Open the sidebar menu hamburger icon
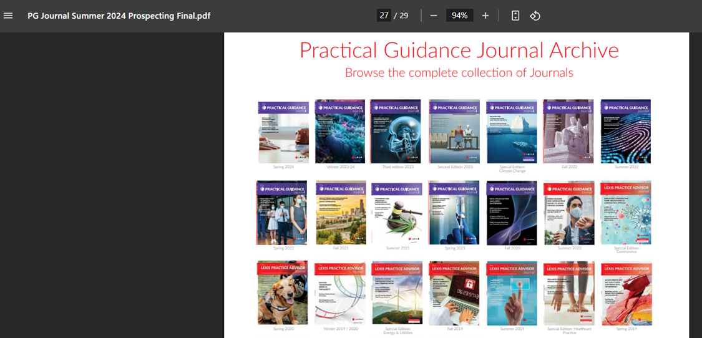 pos(8,16)
